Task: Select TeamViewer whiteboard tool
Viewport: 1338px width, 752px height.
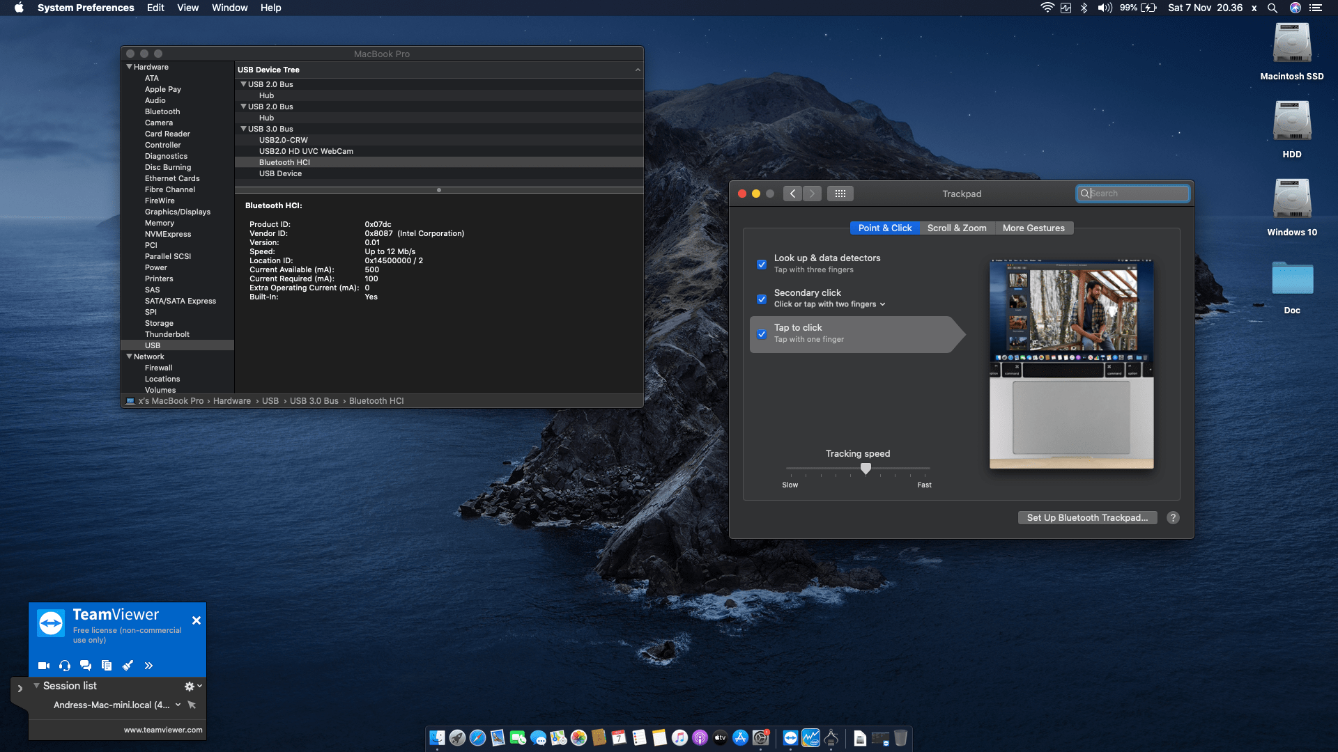Action: [128, 666]
